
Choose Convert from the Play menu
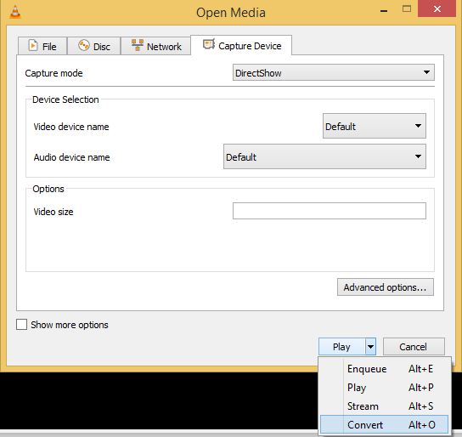tap(384, 424)
